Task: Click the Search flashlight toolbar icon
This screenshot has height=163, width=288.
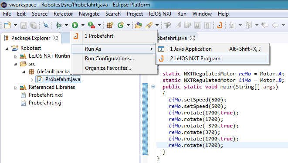Action: point(149,25)
